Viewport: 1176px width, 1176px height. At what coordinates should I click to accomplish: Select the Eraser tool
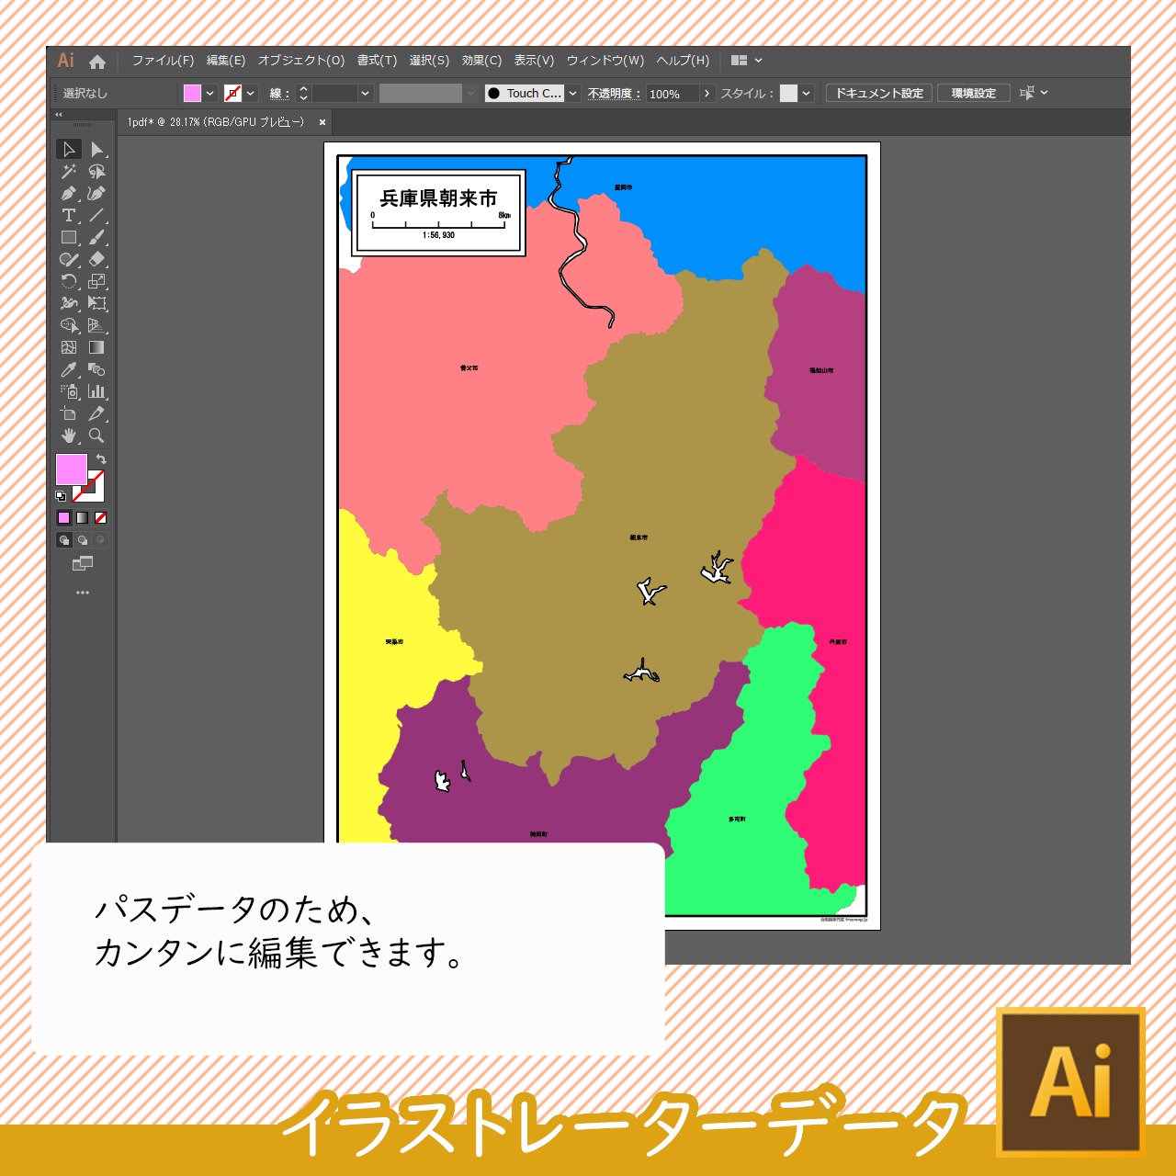(x=96, y=259)
